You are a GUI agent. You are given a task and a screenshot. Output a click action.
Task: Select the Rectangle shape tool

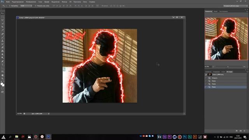[x=2, y=72]
